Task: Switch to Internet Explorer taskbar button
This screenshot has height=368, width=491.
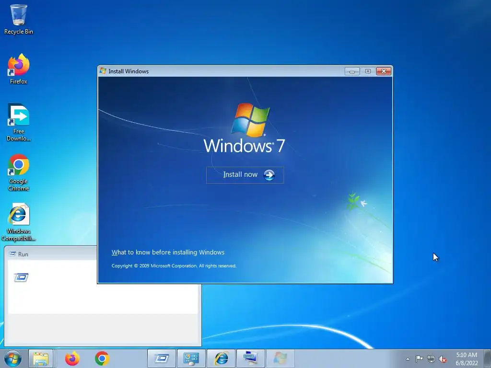Action: tap(221, 358)
